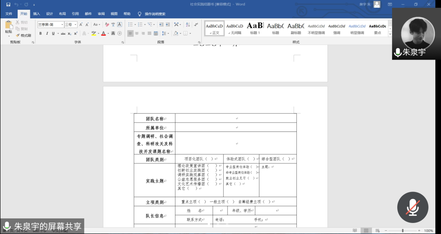Toggle the muted microphone button
The height and width of the screenshot is (234, 441).
412,207
